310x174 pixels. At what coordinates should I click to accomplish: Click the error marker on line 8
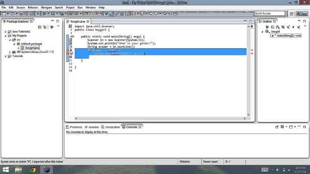click(68, 50)
